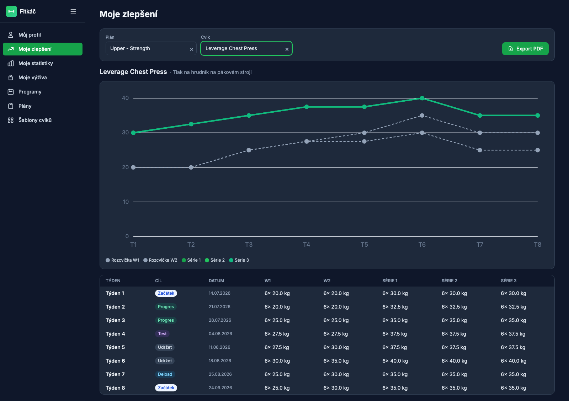Screen dimensions: 569x401
Task: Click the Můj profil user icon
Action: [x=11, y=35]
